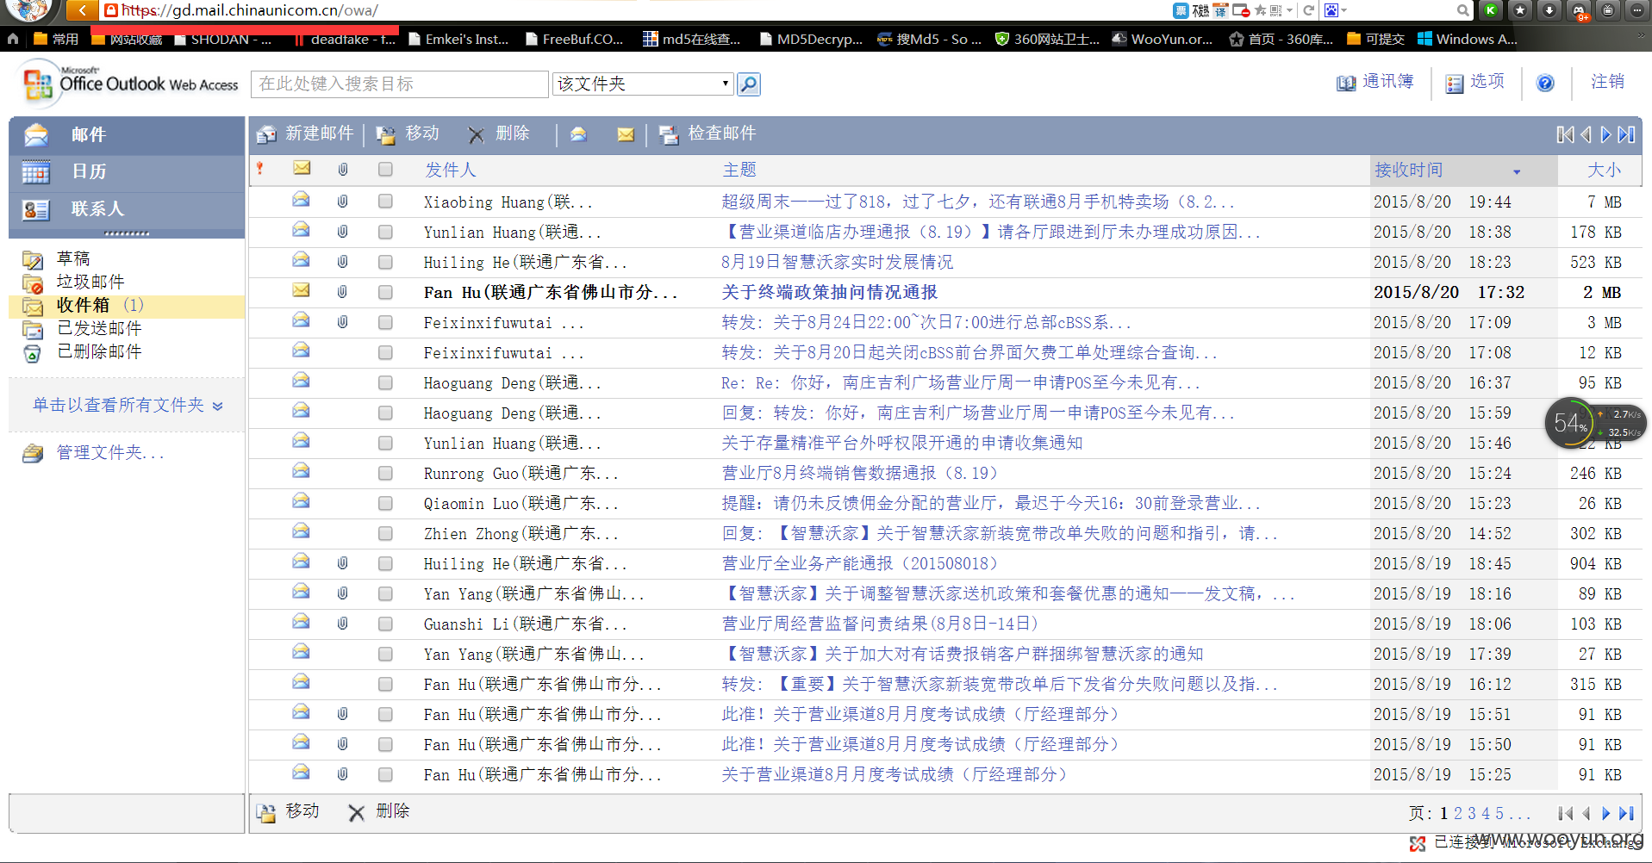Go to previous page arrow in top toolbar

(1586, 134)
